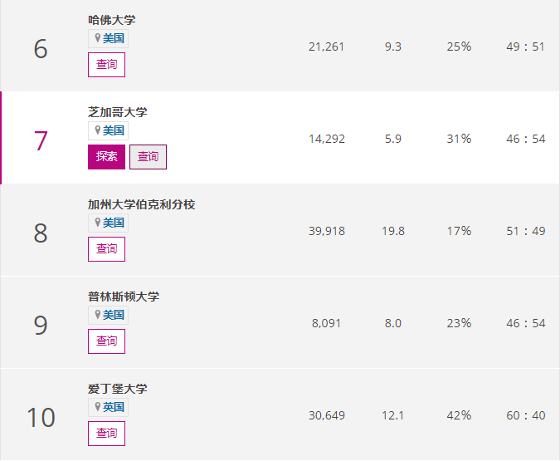The image size is (560, 461).
Task: Click the 39,918 student count cell
Action: (327, 231)
